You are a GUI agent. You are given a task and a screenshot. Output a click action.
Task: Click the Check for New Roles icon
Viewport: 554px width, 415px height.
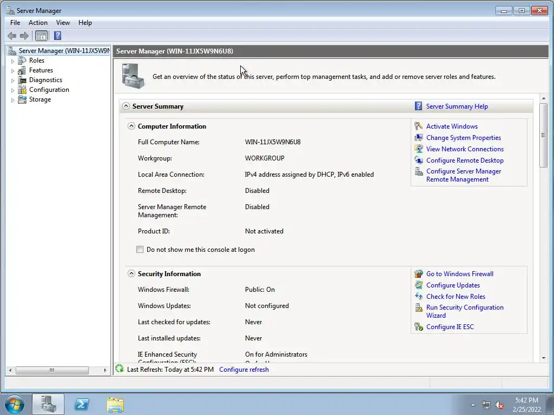pos(419,296)
